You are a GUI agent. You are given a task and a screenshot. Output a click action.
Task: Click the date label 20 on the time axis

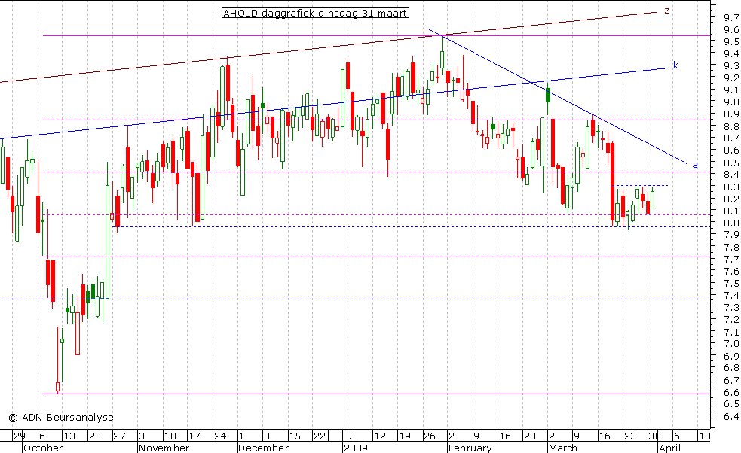[x=95, y=436]
